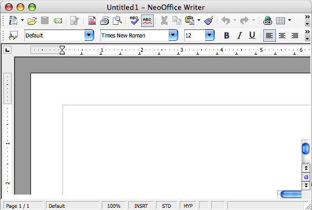Open Styles and Formatting icon
Screen dimensions: 312x210
[13, 35]
